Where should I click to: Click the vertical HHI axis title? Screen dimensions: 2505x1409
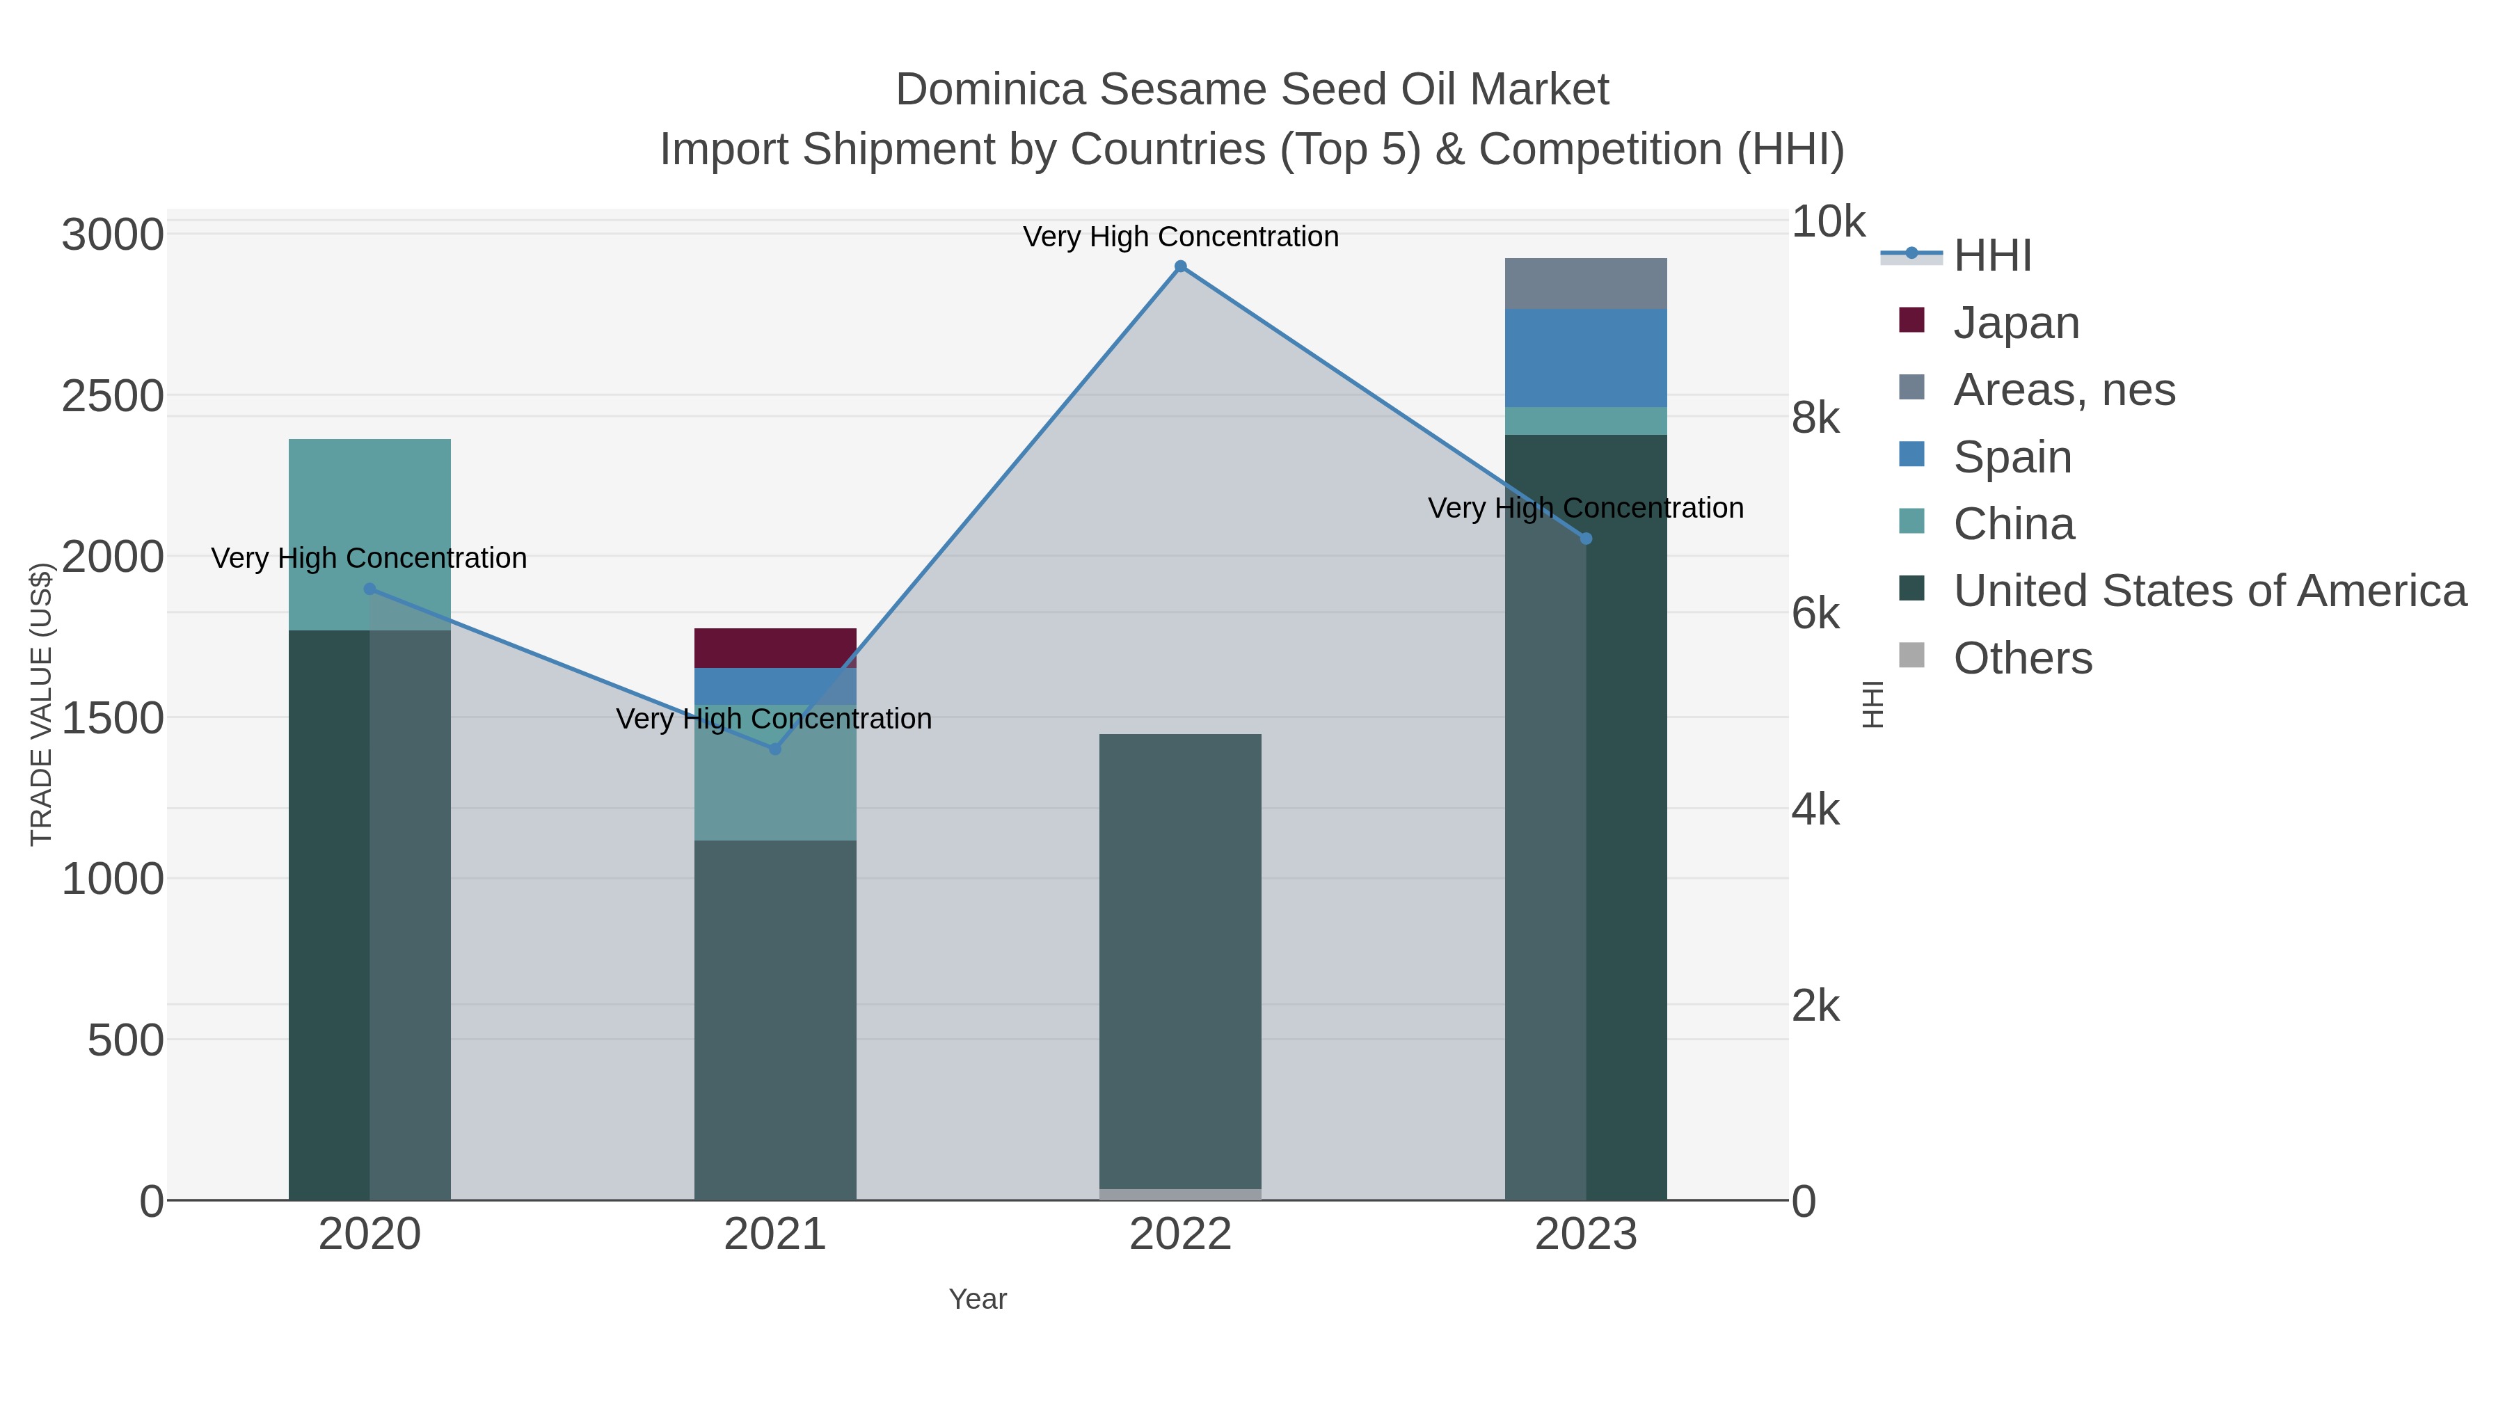click(1872, 704)
